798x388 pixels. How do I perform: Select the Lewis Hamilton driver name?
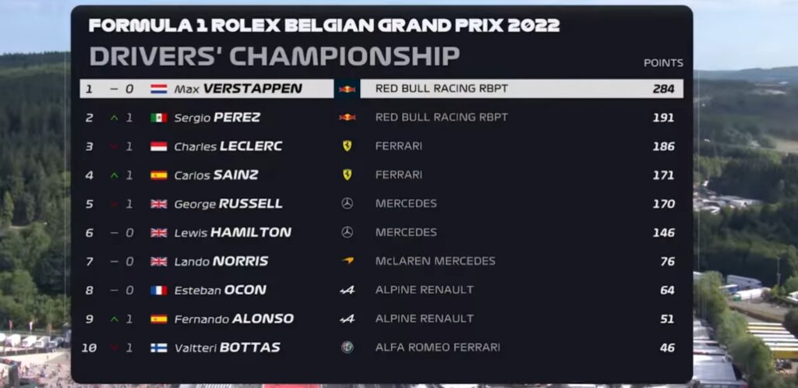coord(232,232)
